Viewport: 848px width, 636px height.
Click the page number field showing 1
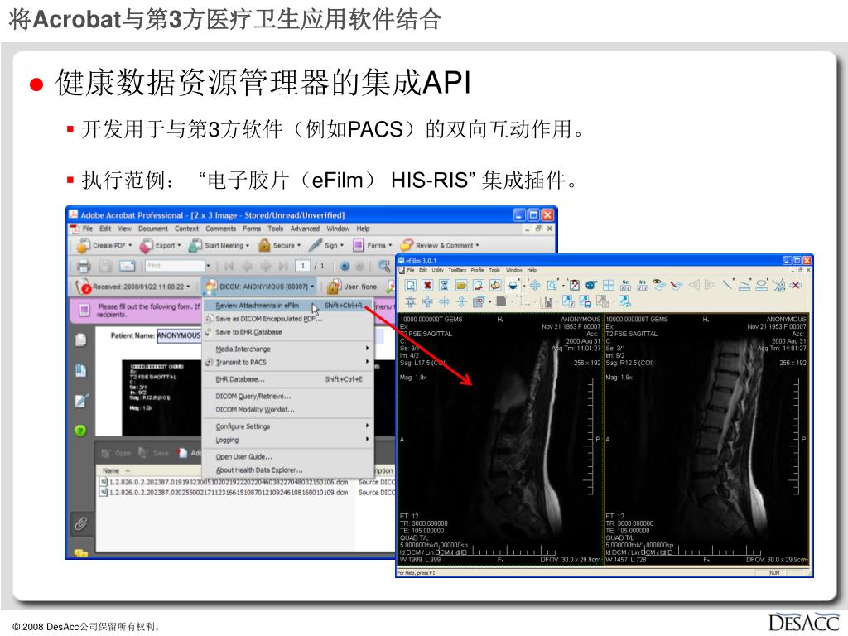tap(303, 266)
